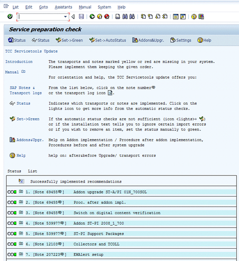Click the Print icon in the toolbar

(118, 17)
